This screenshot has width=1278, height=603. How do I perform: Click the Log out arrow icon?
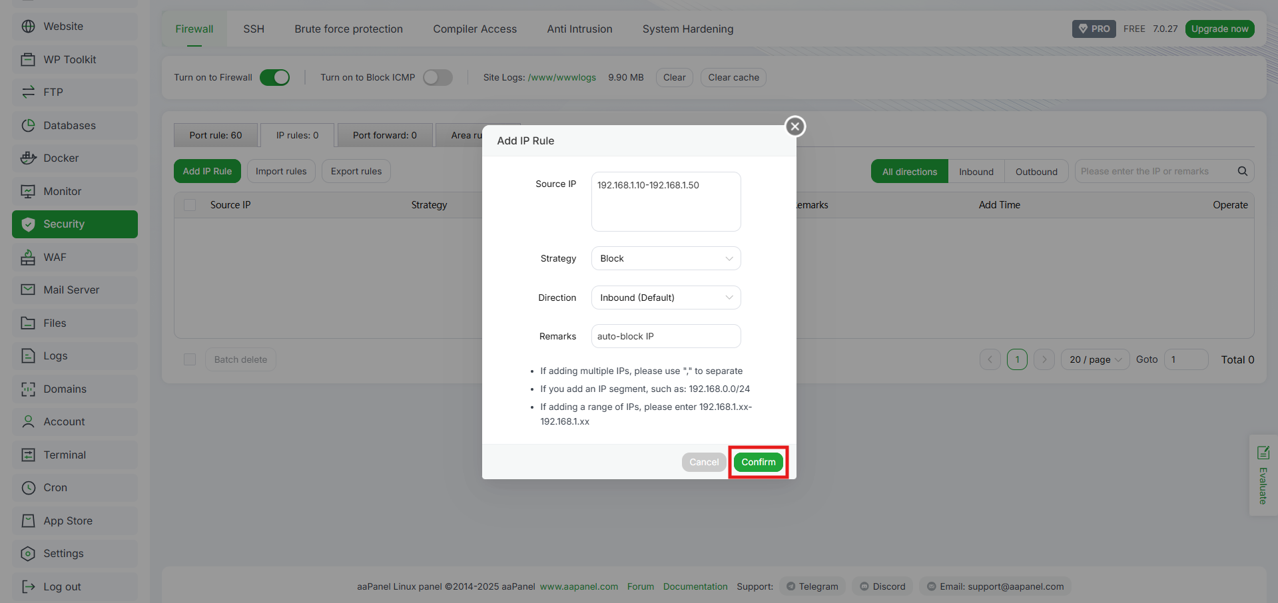(28, 587)
